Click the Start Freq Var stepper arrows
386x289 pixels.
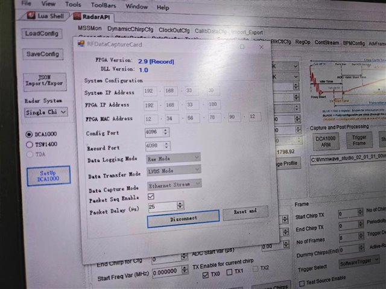[185, 270]
